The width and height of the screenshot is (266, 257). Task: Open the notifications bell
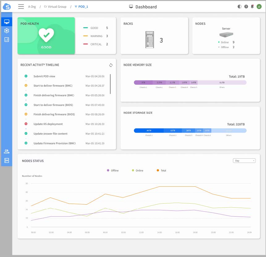click(x=252, y=6)
